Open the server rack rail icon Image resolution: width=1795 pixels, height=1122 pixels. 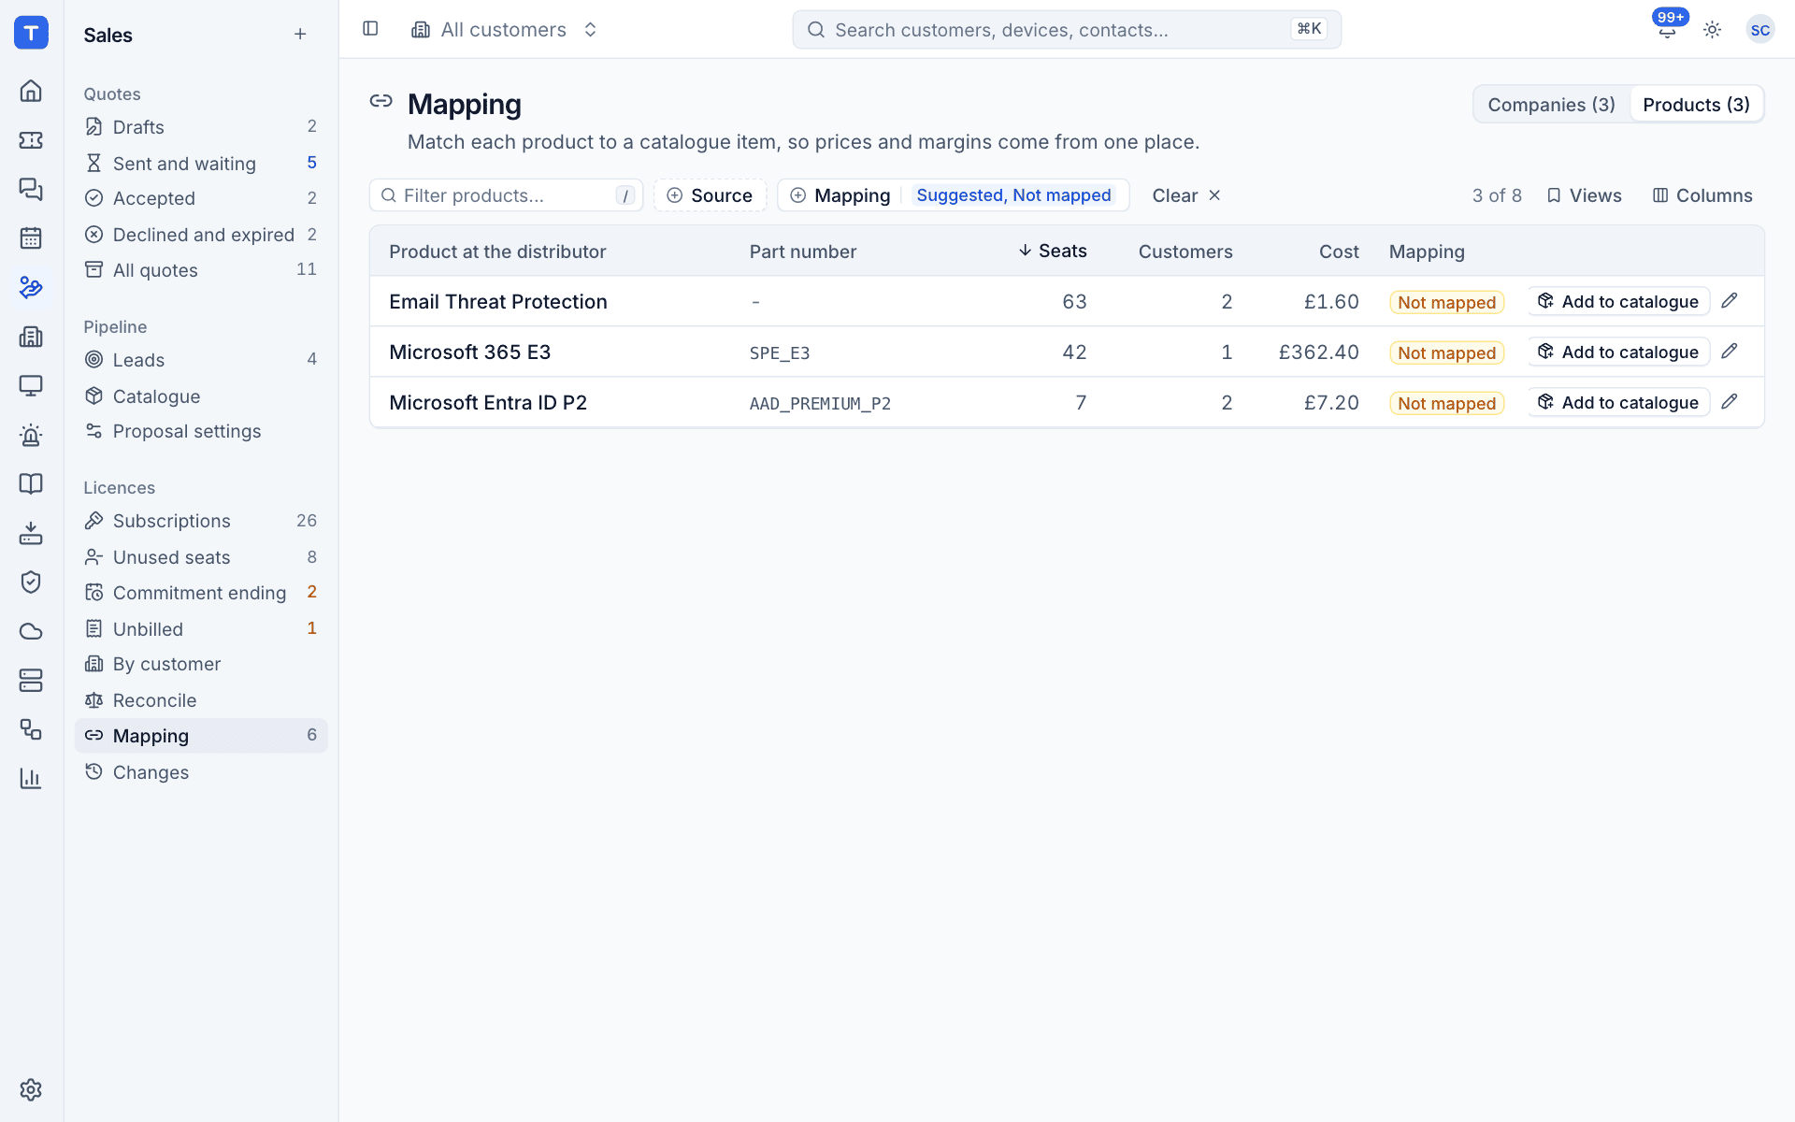(31, 680)
